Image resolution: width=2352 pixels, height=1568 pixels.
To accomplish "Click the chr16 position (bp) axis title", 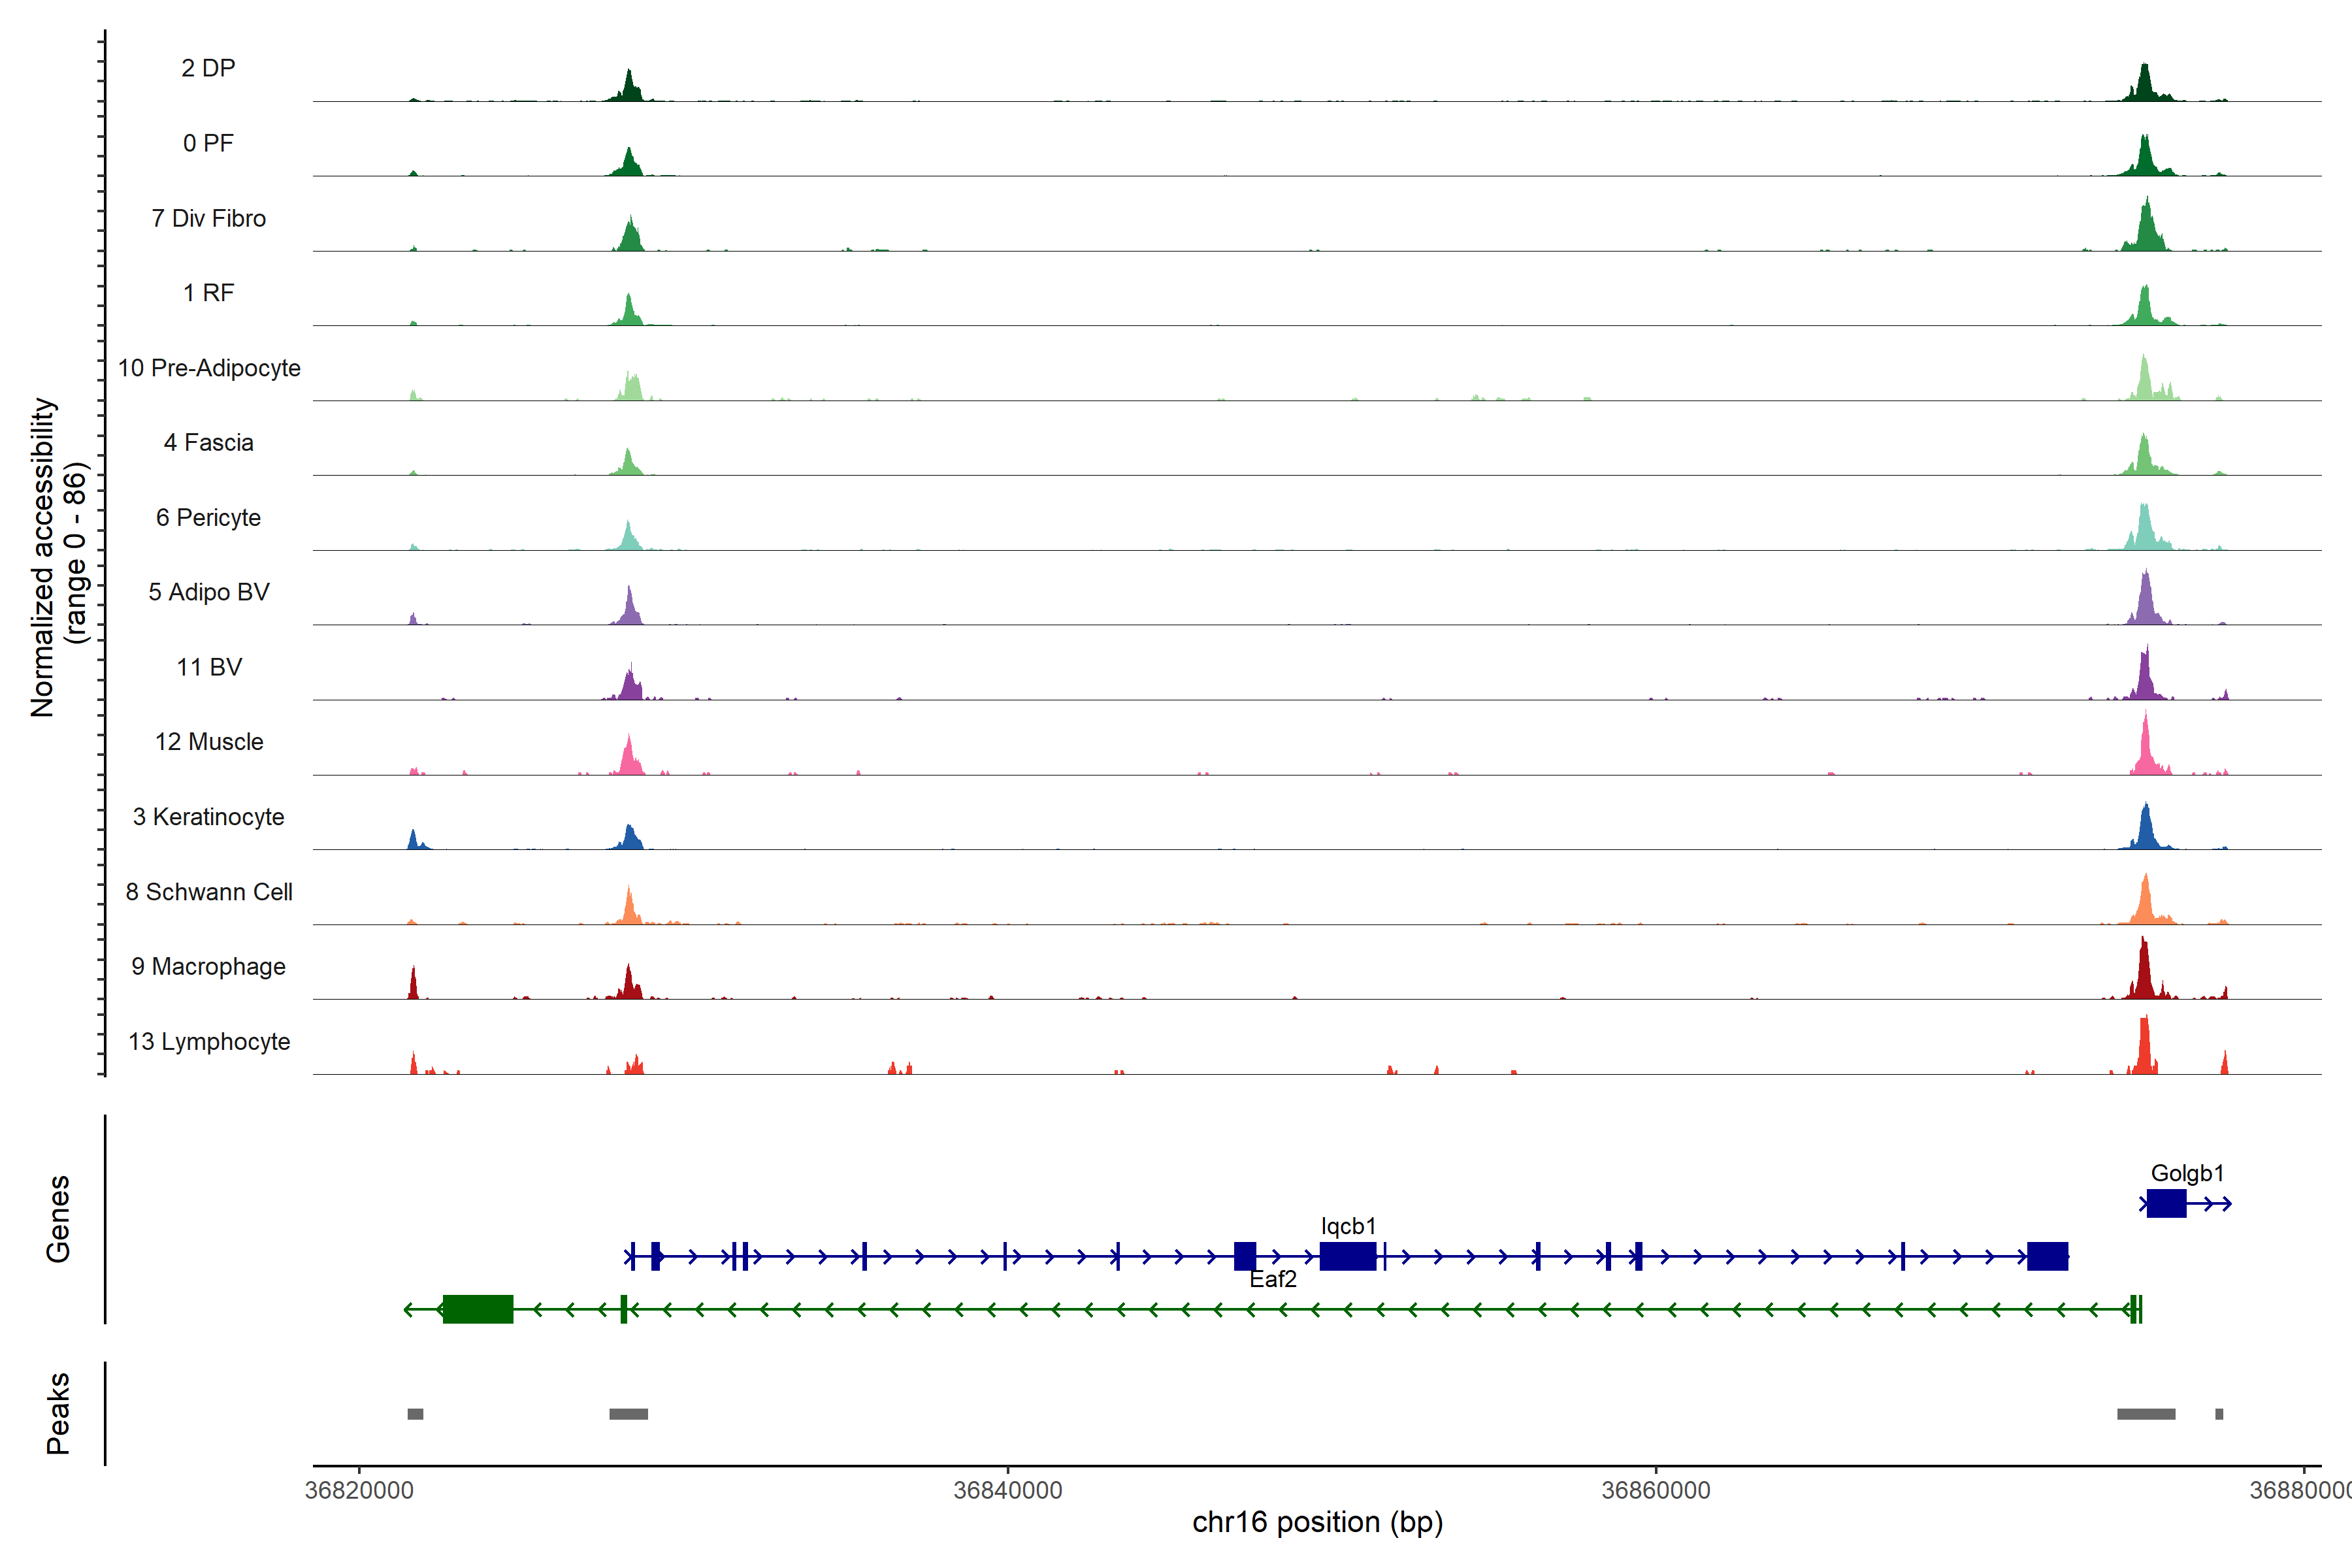I will click(x=1317, y=1522).
